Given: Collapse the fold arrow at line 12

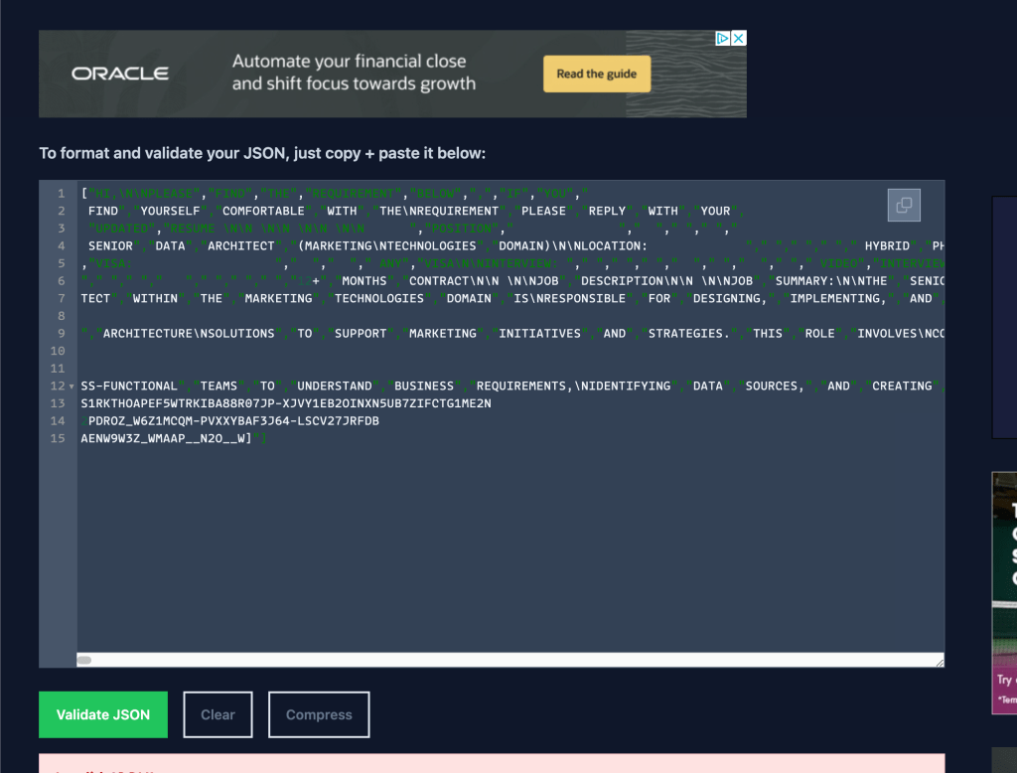Looking at the screenshot, I should coord(72,386).
